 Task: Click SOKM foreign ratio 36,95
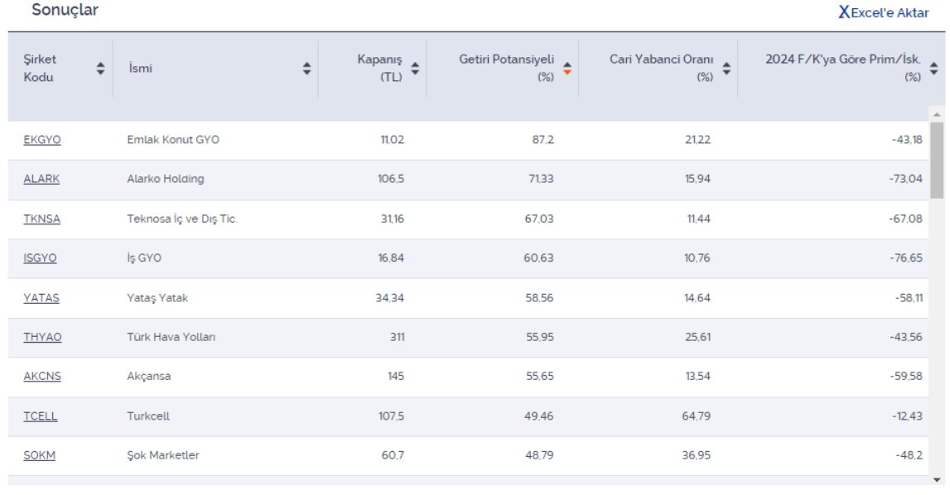(696, 455)
